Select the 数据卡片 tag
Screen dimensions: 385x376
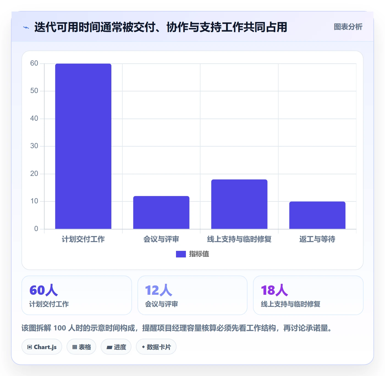click(x=156, y=347)
